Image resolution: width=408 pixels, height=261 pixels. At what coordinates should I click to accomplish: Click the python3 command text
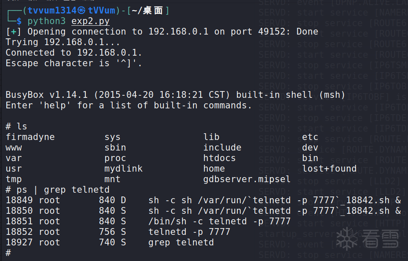pyautogui.click(x=46, y=21)
